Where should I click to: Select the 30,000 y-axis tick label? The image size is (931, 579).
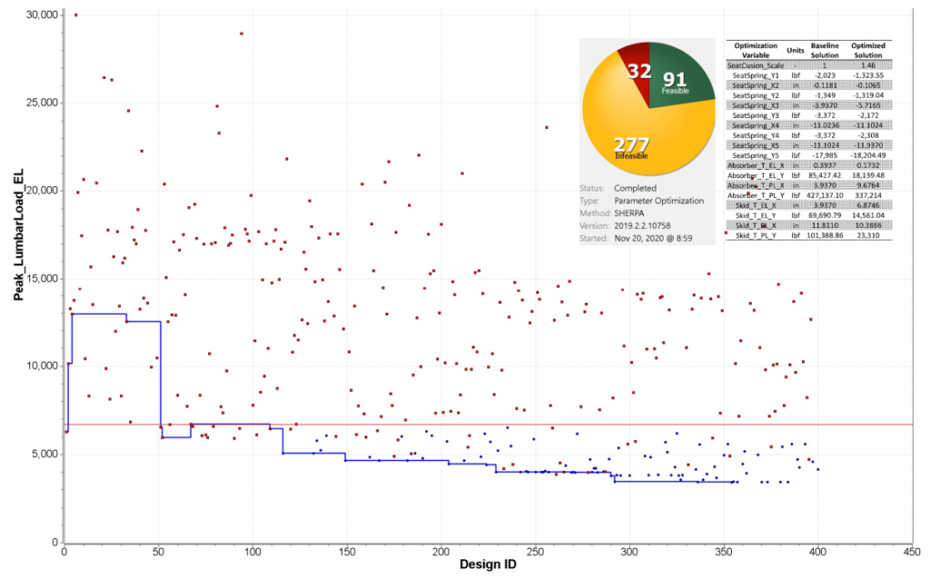(x=39, y=15)
